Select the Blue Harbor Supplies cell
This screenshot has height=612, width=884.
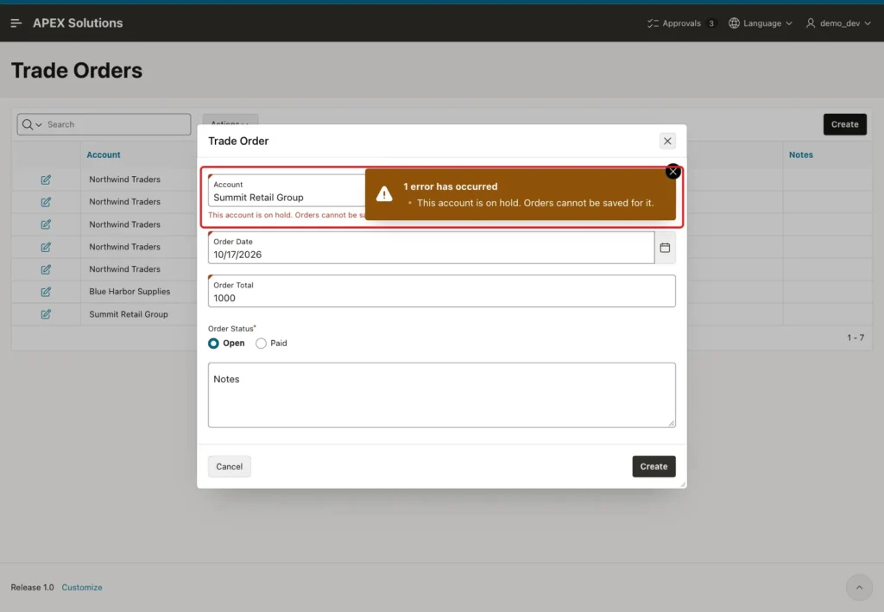(129, 292)
